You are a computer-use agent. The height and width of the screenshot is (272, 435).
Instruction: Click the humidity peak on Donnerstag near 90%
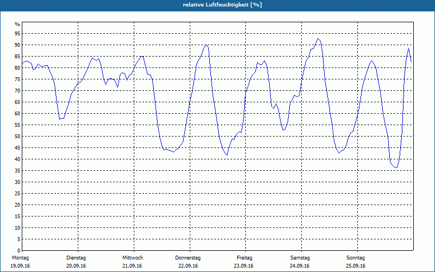point(206,45)
